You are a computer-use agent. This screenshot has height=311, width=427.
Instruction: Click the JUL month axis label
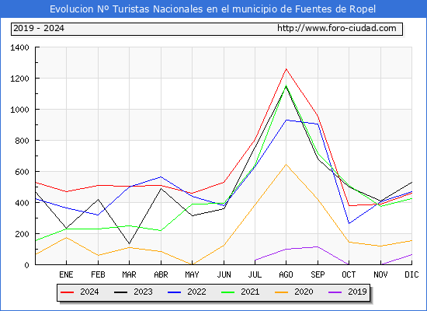coord(255,274)
